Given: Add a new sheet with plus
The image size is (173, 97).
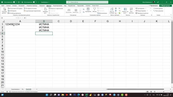Looking at the screenshot, I should [x=37, y=89].
